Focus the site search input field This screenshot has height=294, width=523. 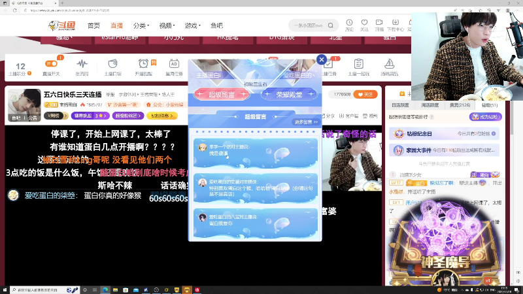click(x=308, y=25)
